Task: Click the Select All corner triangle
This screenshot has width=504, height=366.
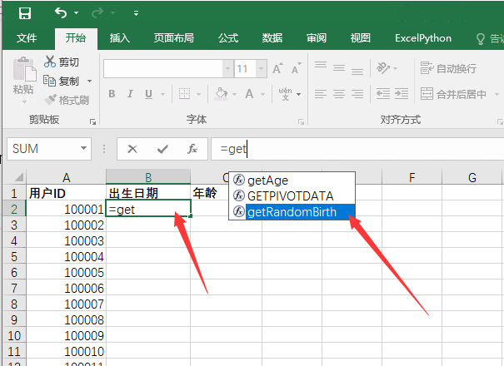Action: pos(18,177)
